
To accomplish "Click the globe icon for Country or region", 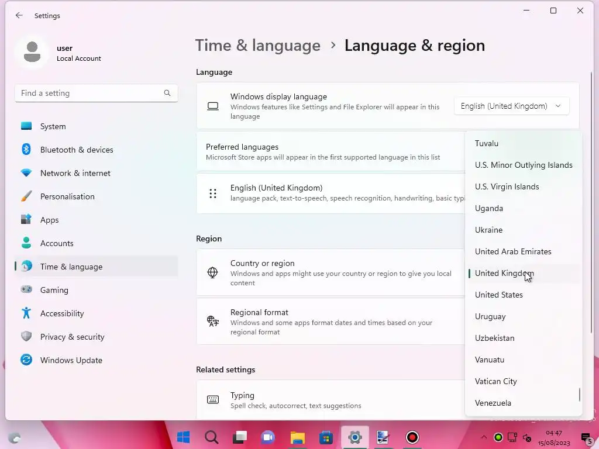I will (212, 272).
